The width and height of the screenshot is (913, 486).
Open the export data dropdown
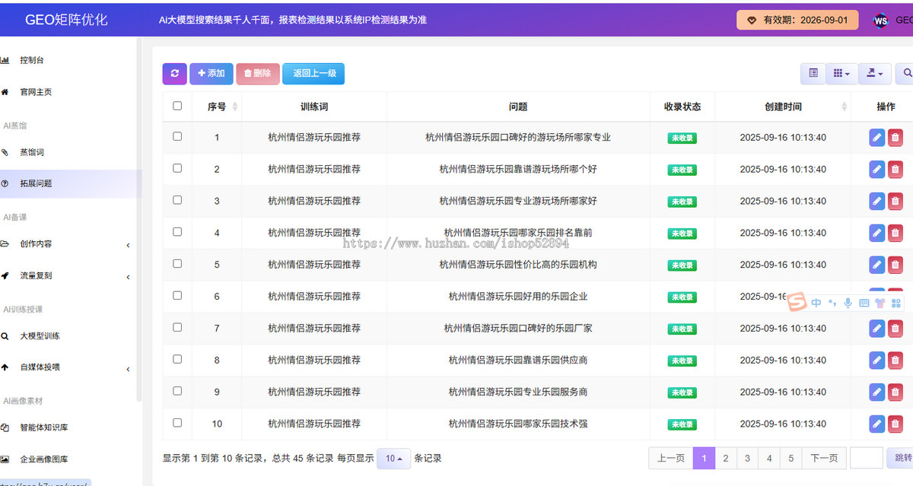click(875, 73)
